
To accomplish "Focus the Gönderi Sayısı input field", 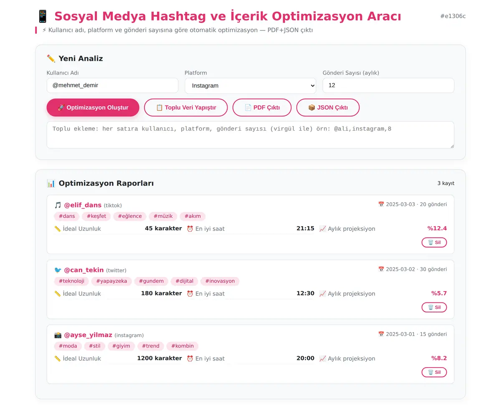I will point(388,86).
